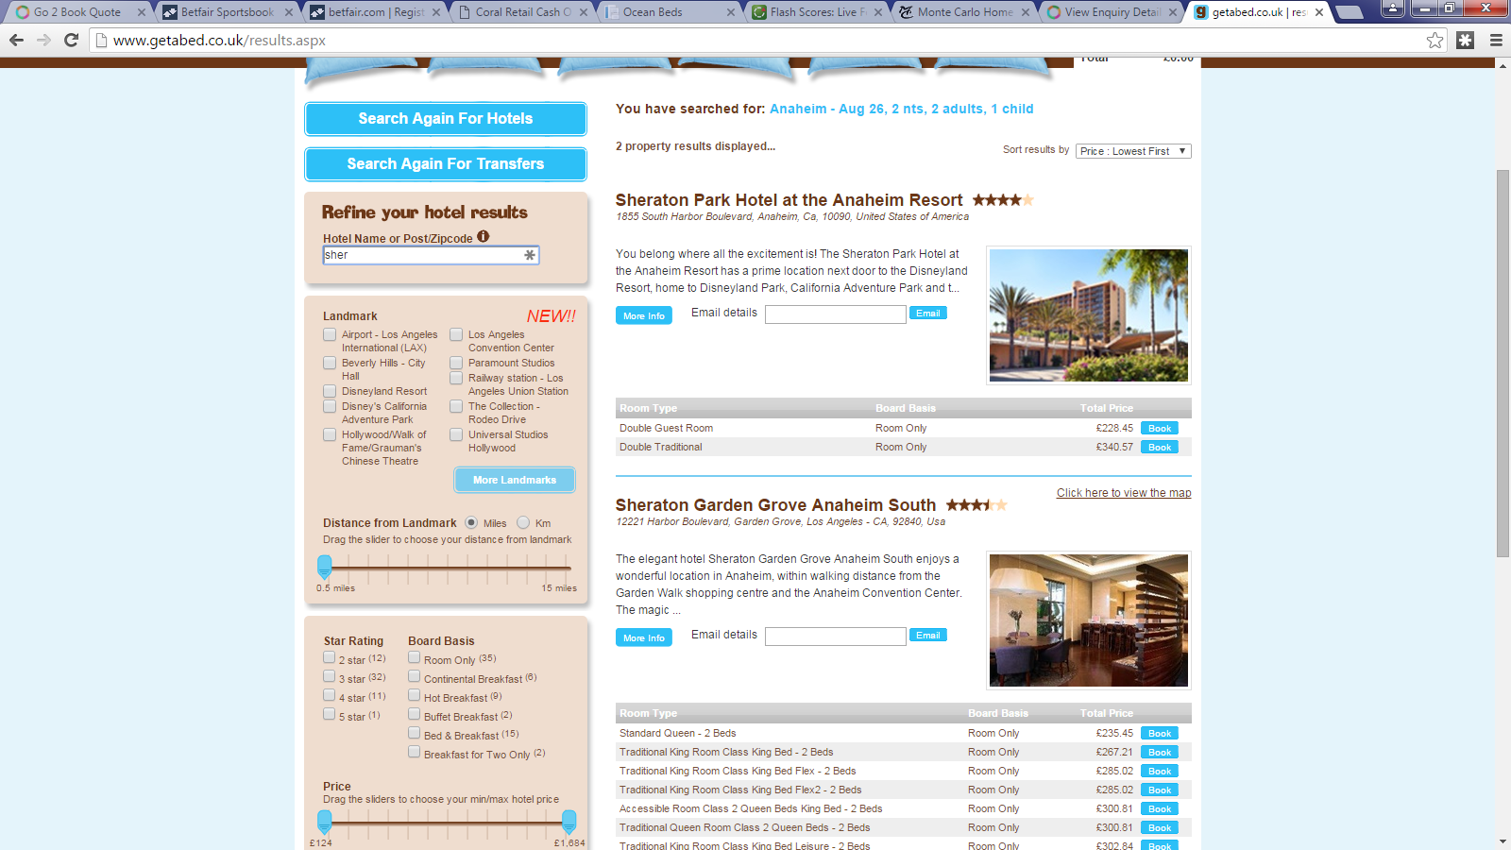
Task: Book the Accessible Room Class 2 Queen Beds
Action: tap(1160, 808)
